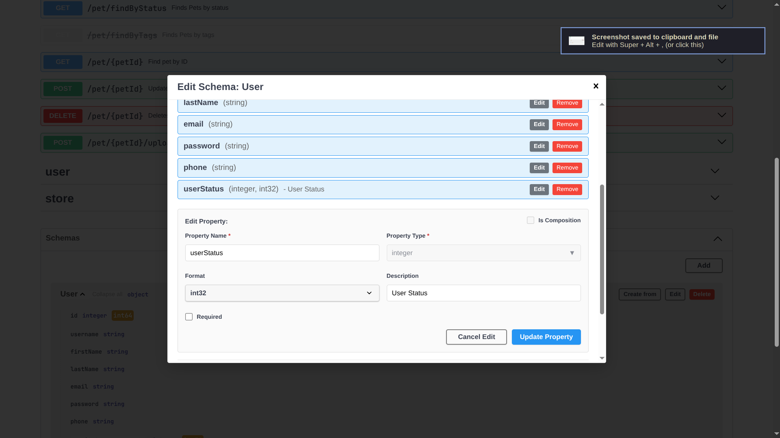Click Create from button for User schema
Screen dimensions: 780x438
click(639, 294)
